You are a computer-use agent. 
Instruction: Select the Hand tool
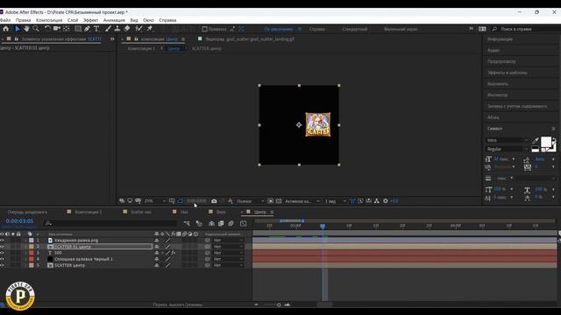(26, 29)
